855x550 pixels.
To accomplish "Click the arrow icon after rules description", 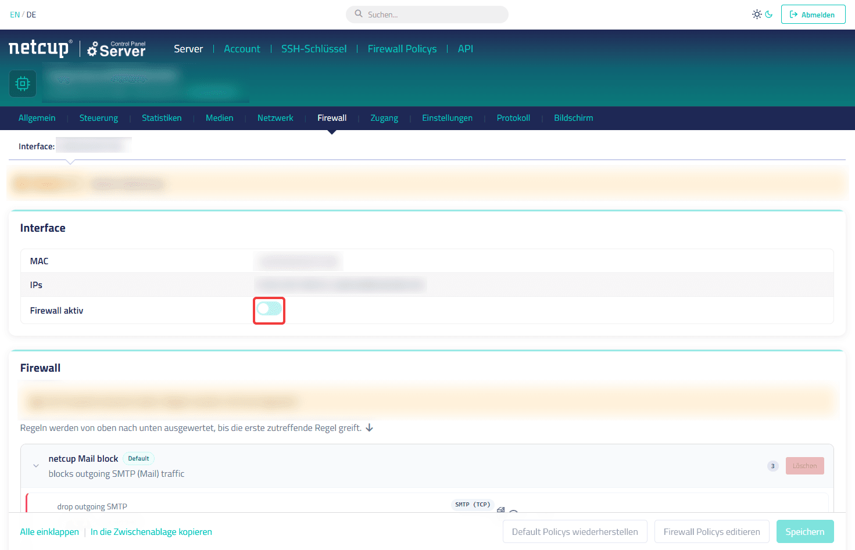I will 369,428.
